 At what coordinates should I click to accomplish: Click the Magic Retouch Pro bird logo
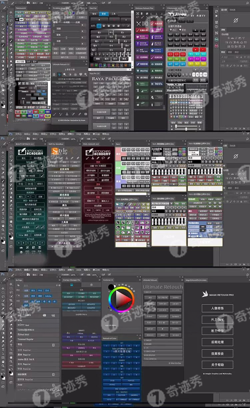click(205, 294)
